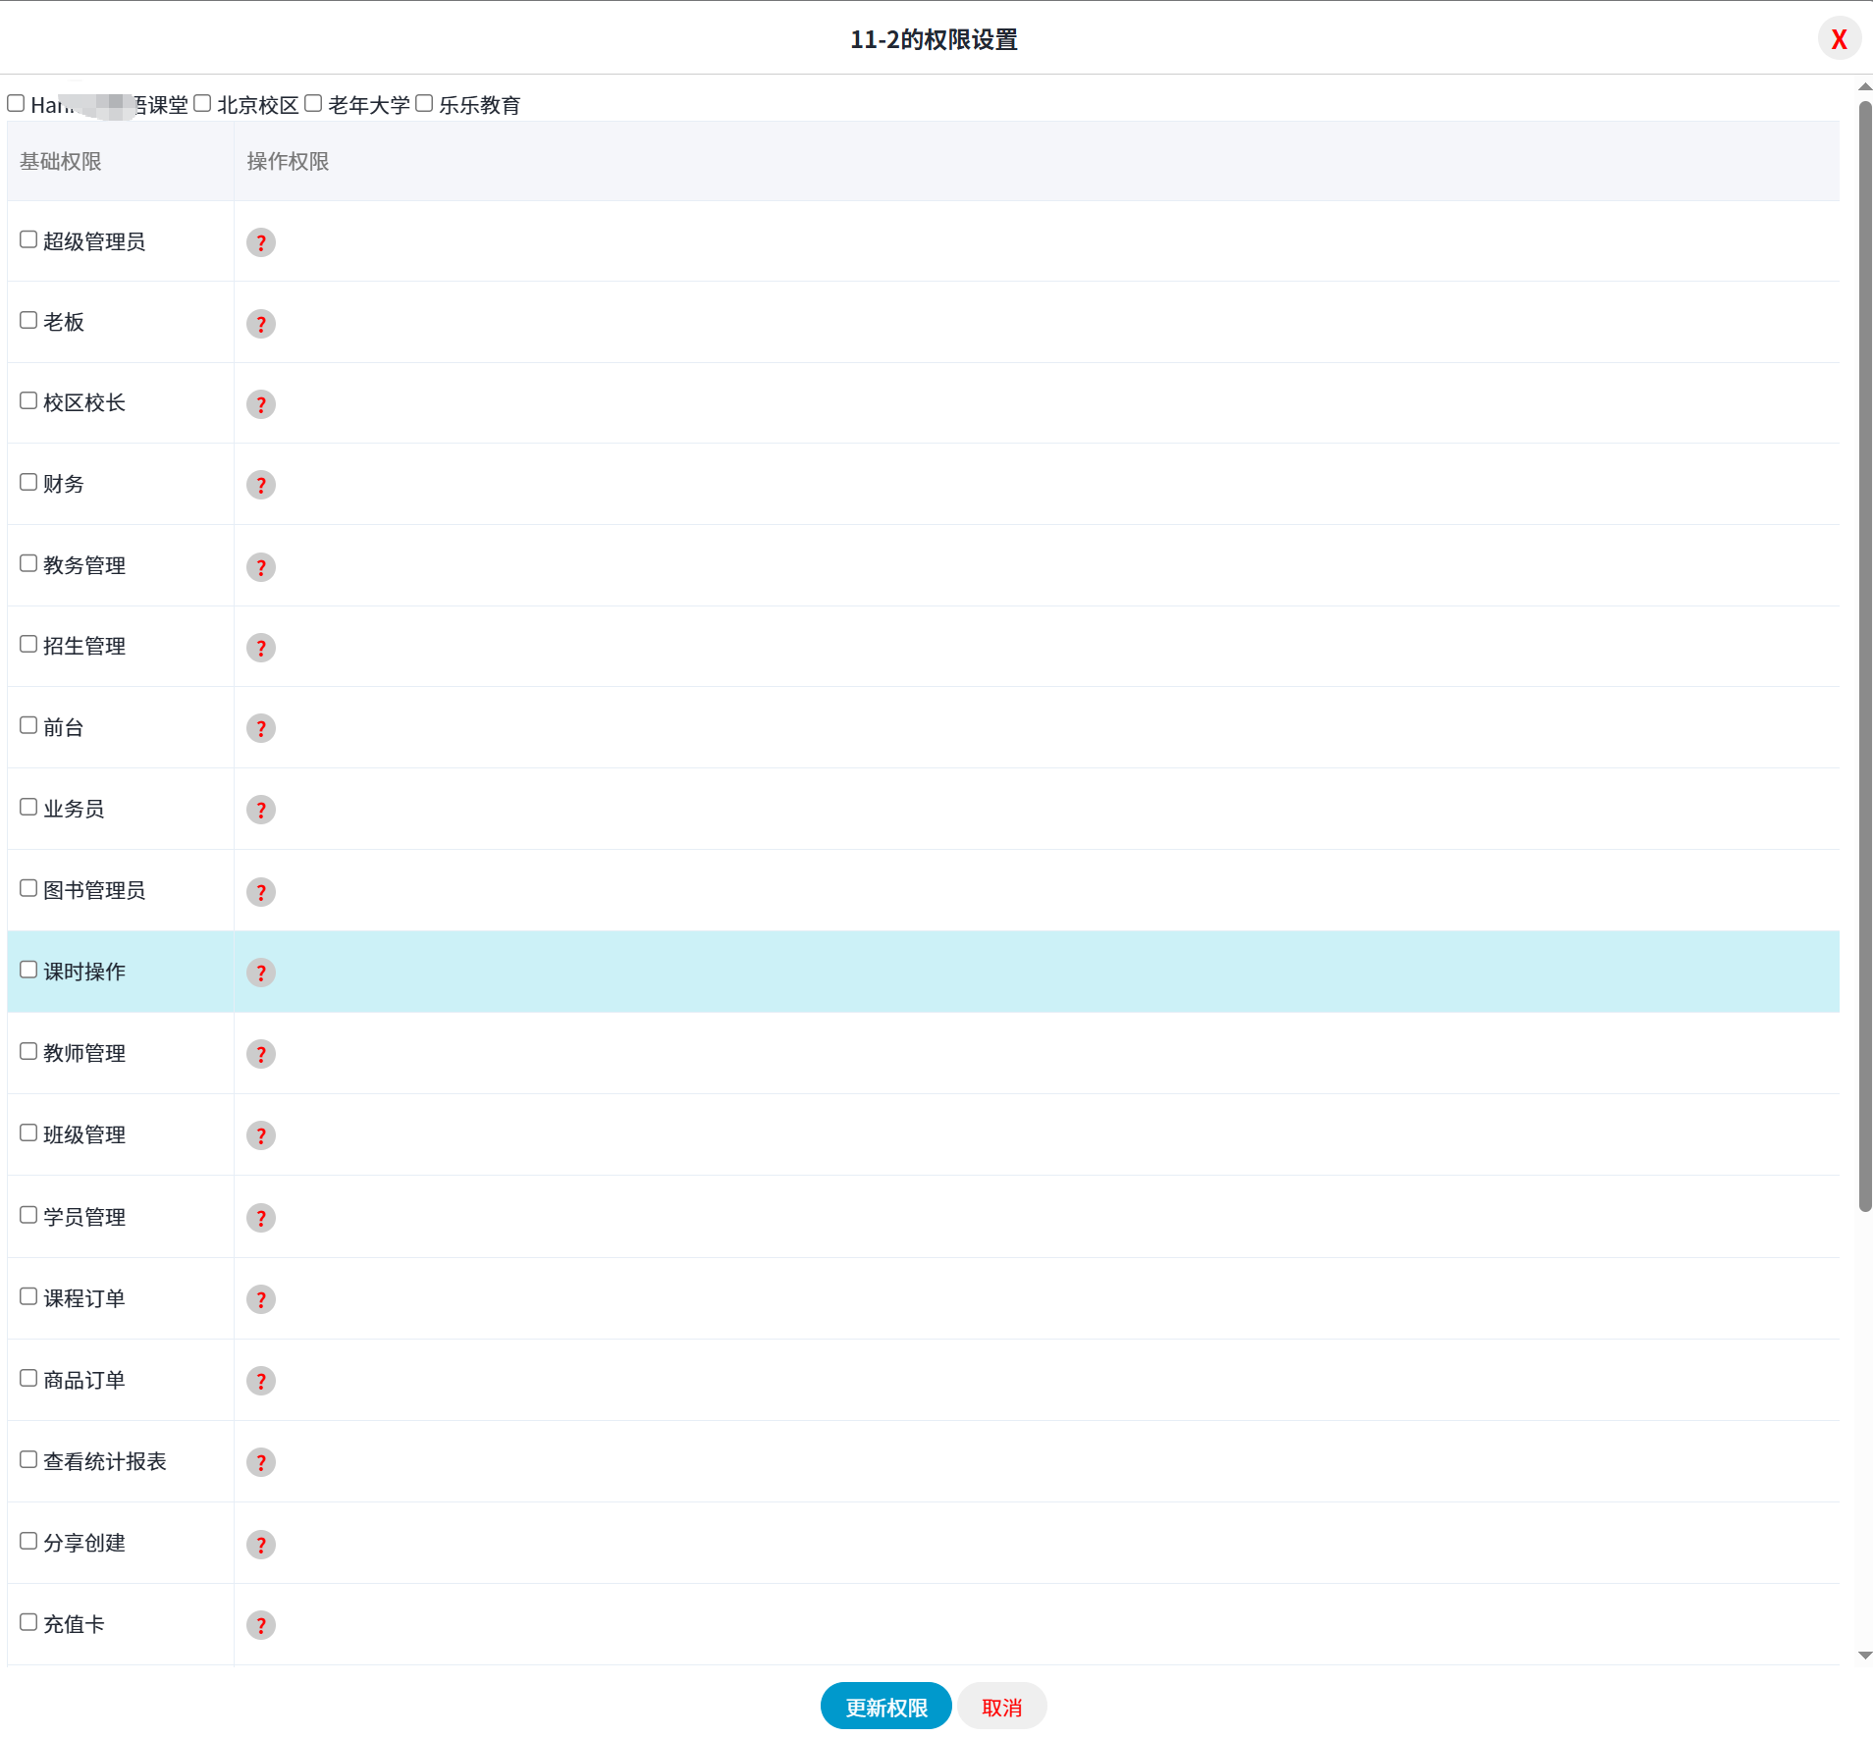Select the 北京校区 campus checkbox
The height and width of the screenshot is (1737, 1873).
coord(202,103)
